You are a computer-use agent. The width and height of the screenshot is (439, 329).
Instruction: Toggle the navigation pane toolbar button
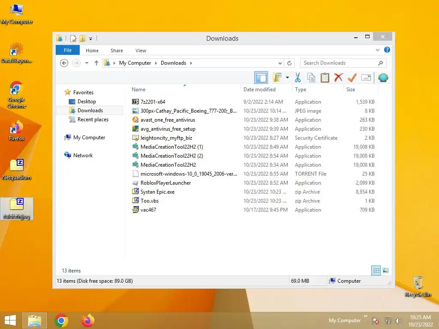(261, 78)
